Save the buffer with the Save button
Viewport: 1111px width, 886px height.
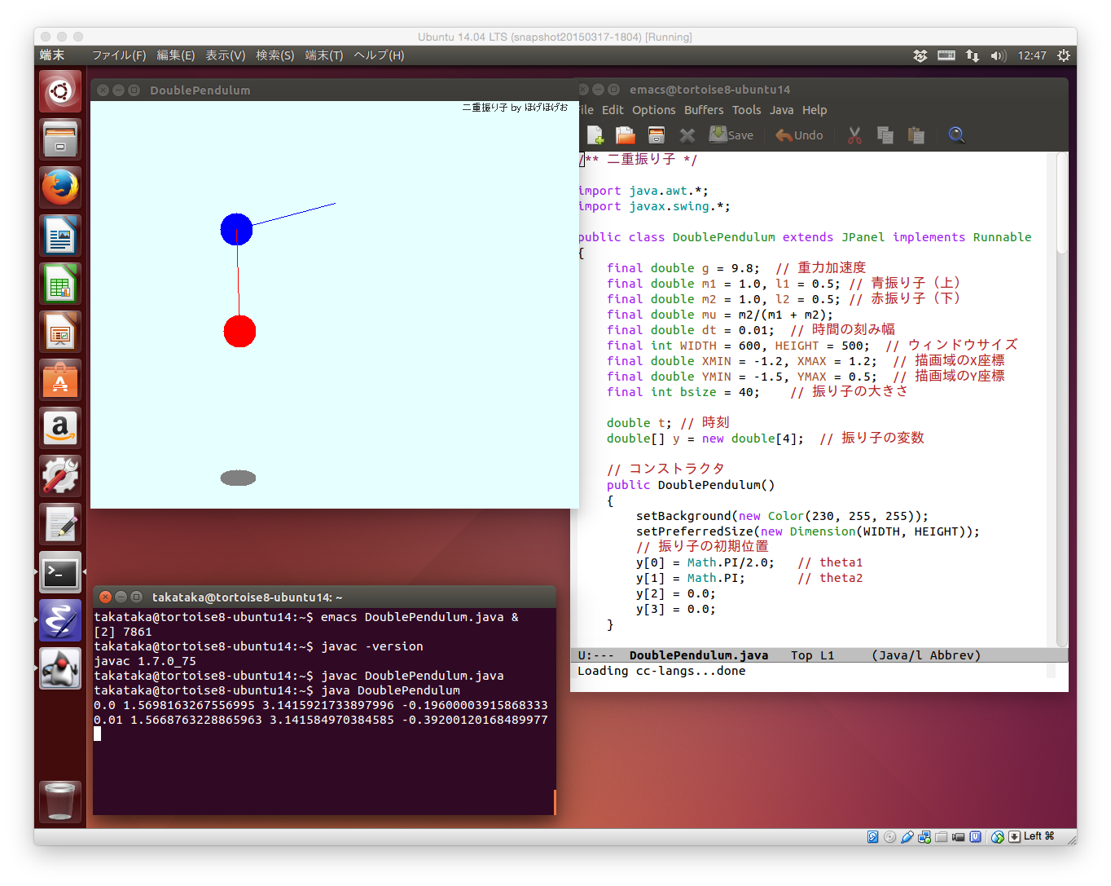(731, 134)
